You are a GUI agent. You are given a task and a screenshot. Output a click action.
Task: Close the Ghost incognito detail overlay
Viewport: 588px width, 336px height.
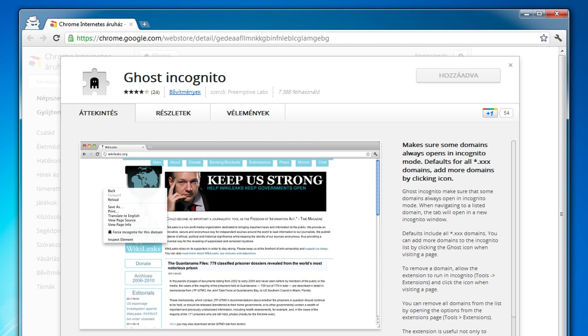[510, 65]
